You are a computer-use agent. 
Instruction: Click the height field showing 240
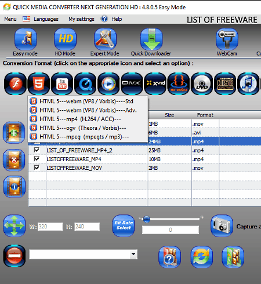click(x=87, y=227)
